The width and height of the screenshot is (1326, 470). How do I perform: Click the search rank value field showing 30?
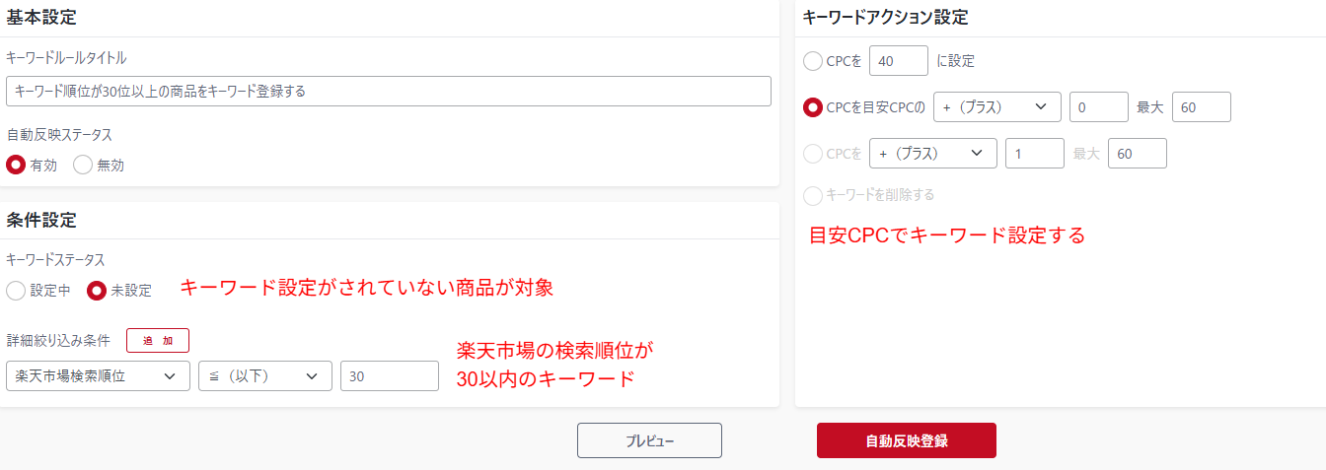389,375
